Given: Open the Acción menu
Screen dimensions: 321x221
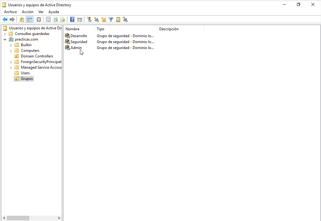Looking at the screenshot, I should click(27, 12).
